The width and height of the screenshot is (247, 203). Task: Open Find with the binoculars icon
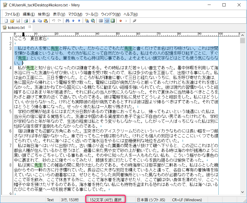pyautogui.click(x=67, y=21)
